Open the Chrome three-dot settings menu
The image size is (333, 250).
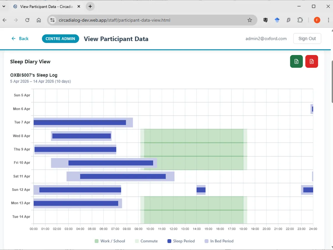click(x=329, y=20)
